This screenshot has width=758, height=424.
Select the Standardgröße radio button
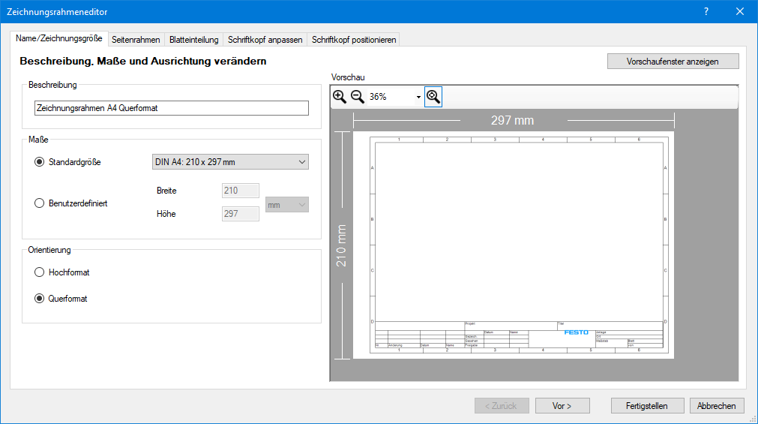pyautogui.click(x=40, y=161)
